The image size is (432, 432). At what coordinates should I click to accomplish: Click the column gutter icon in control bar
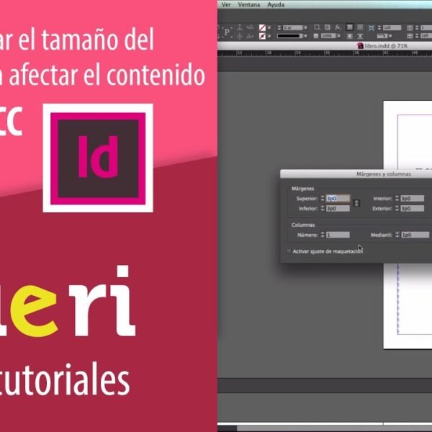pyautogui.click(x=410, y=36)
